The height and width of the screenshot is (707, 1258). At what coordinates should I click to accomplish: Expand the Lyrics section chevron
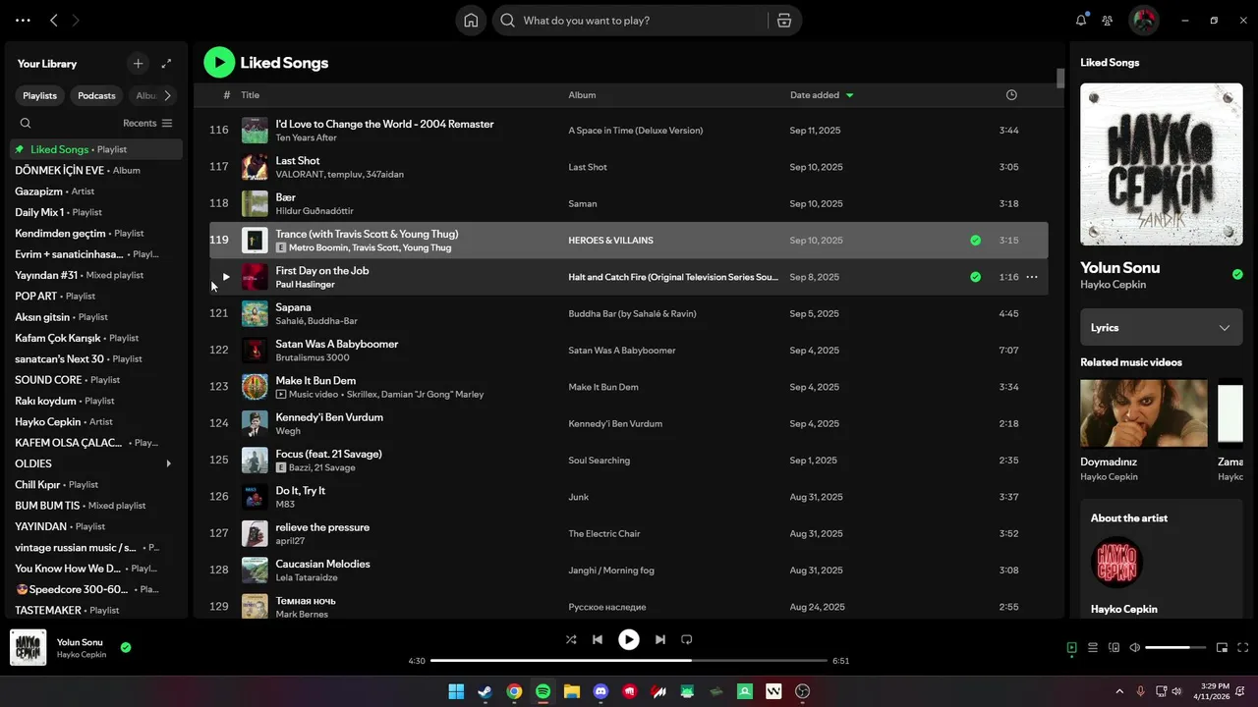click(x=1225, y=328)
